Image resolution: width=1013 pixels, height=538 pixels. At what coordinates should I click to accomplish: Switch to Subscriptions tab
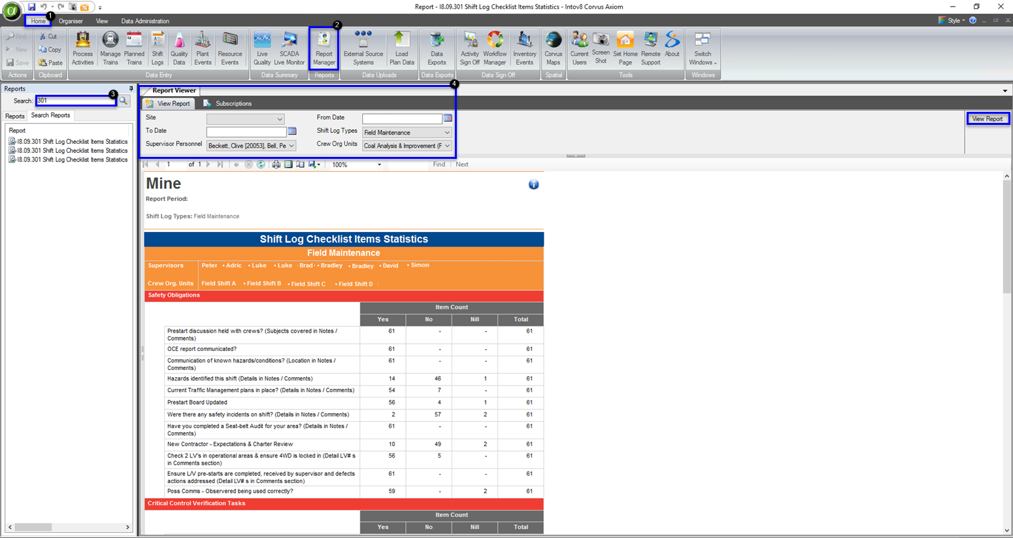pos(228,103)
